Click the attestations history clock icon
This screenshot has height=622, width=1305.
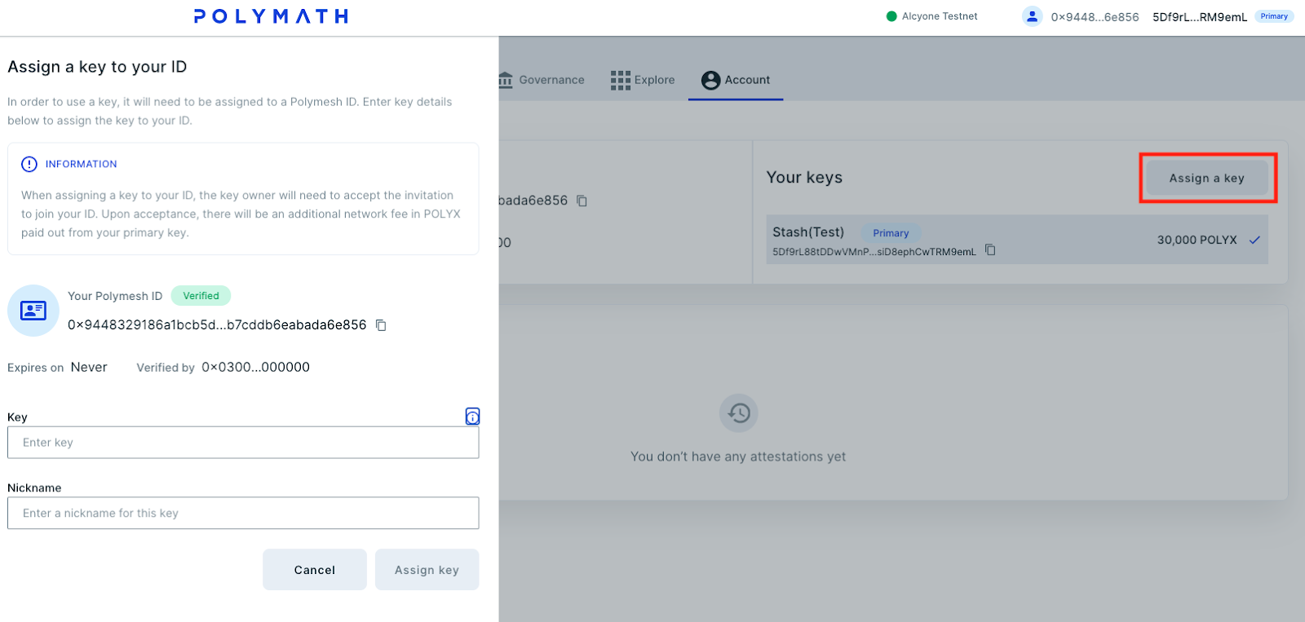coord(739,413)
